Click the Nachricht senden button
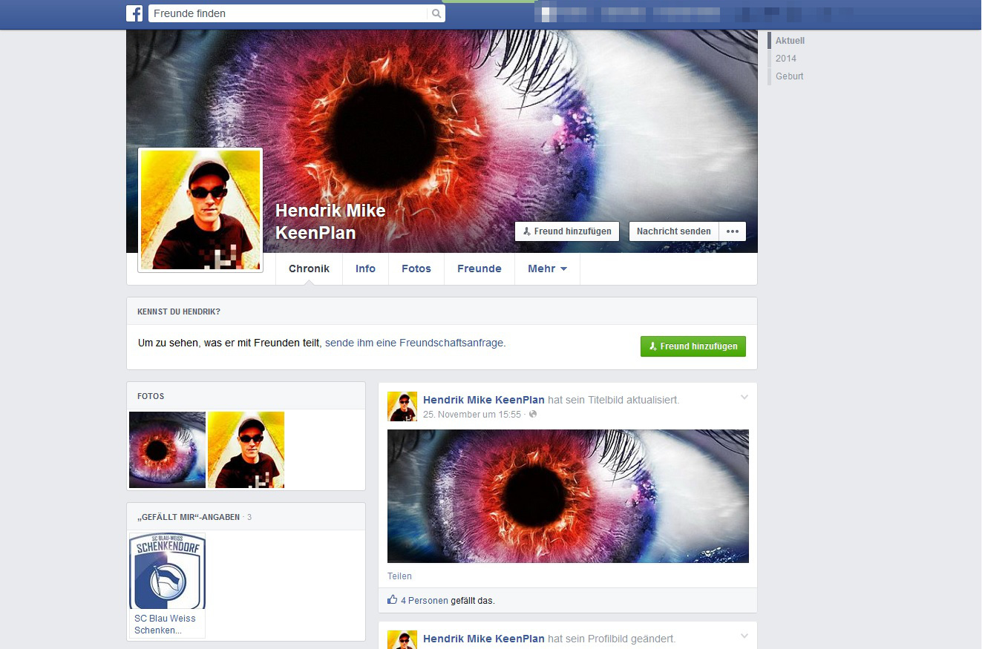Image resolution: width=982 pixels, height=649 pixels. (673, 231)
